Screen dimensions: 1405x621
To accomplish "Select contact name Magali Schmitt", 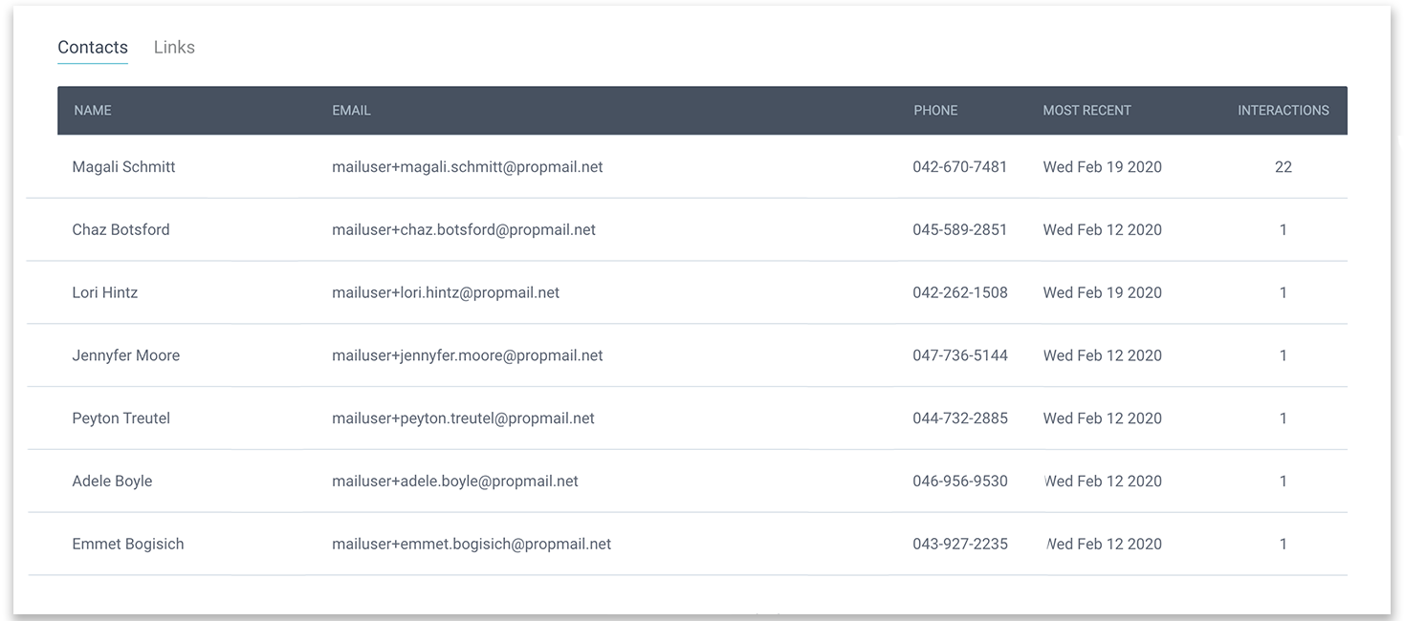I will pyautogui.click(x=123, y=167).
